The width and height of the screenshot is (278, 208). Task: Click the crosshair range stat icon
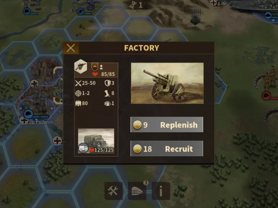click(x=78, y=93)
